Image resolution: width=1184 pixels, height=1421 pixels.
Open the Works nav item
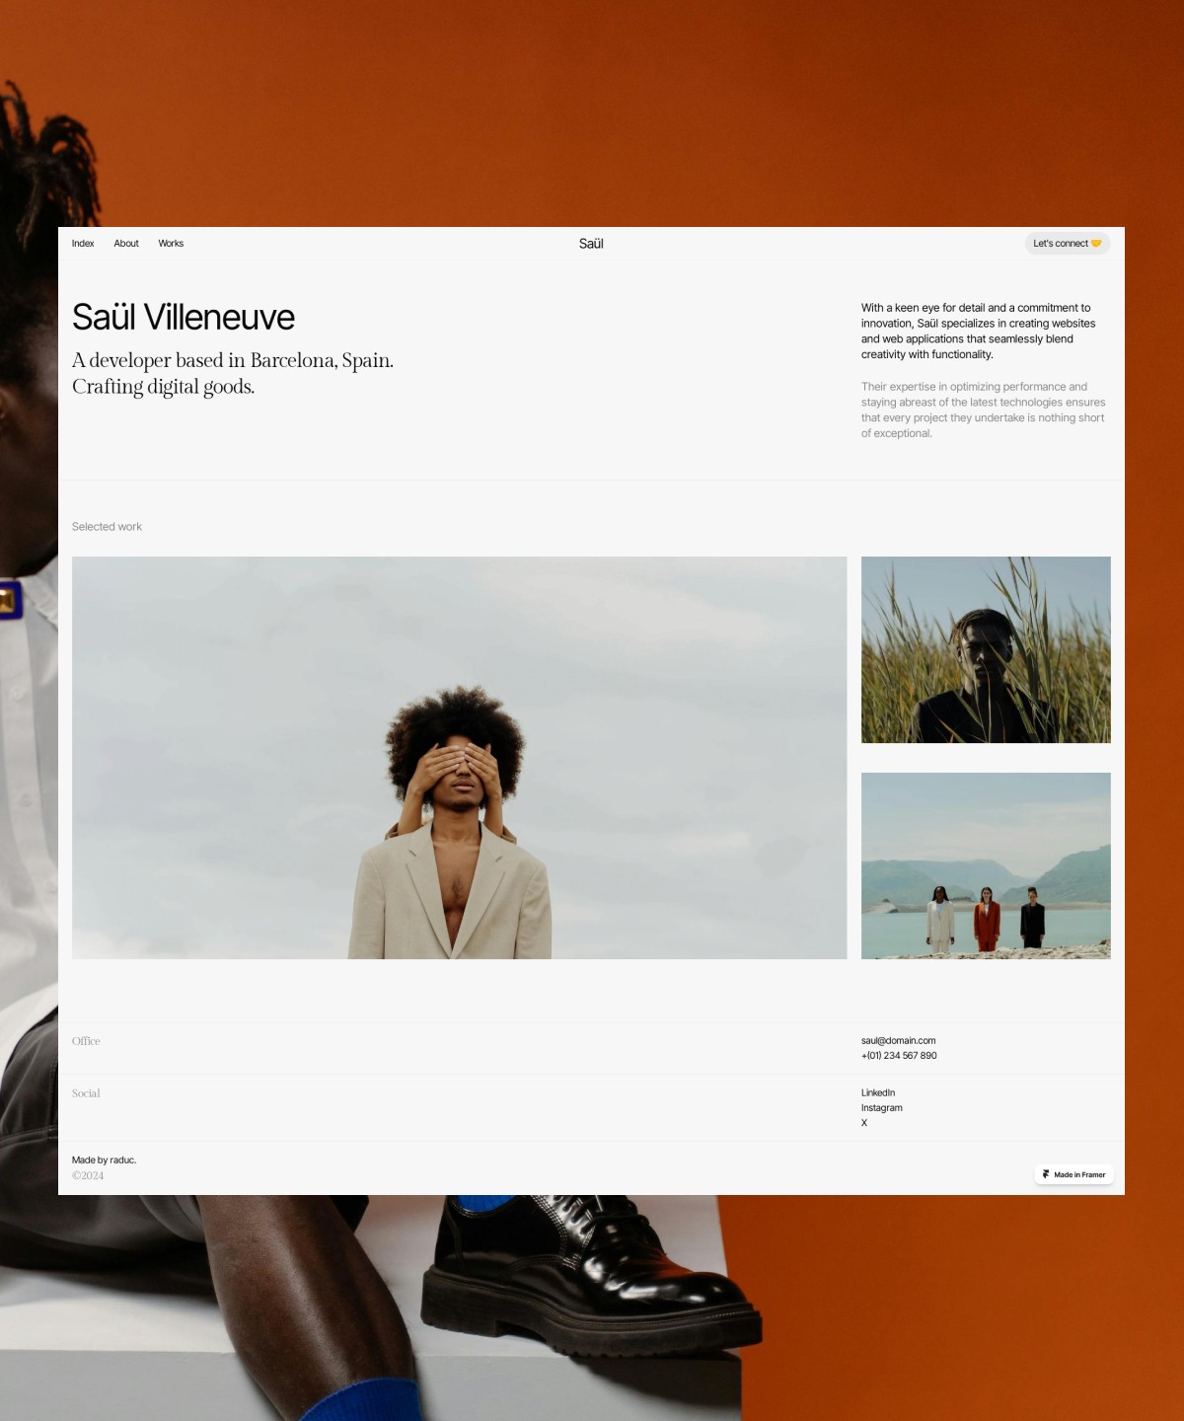tap(171, 244)
